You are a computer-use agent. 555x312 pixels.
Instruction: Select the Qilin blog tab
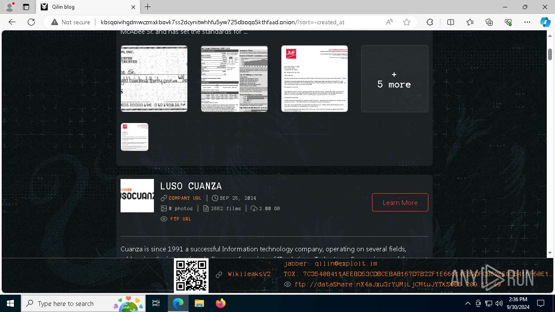click(x=88, y=7)
